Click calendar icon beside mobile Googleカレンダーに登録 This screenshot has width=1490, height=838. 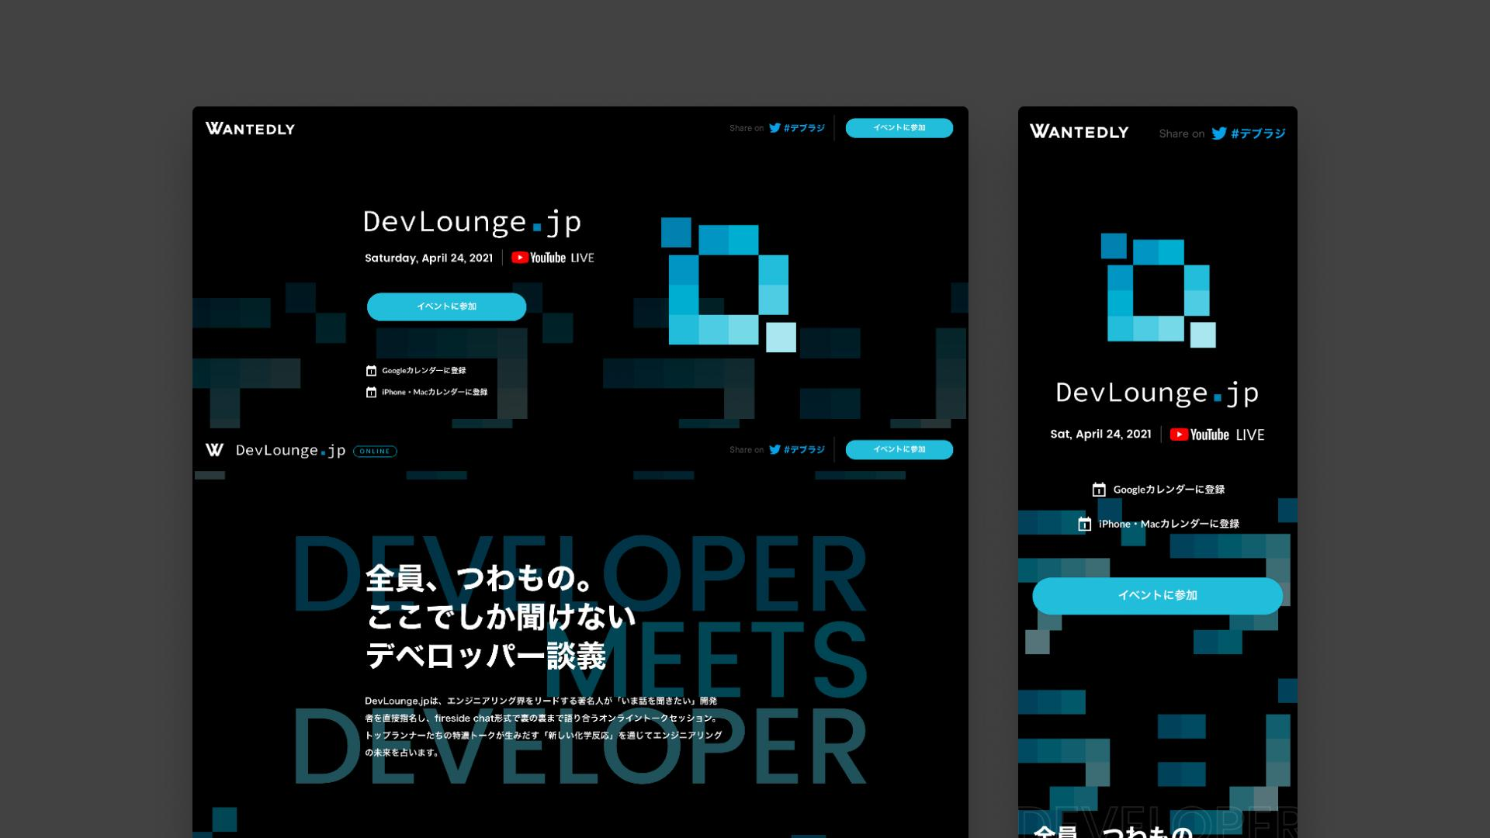[1098, 490]
